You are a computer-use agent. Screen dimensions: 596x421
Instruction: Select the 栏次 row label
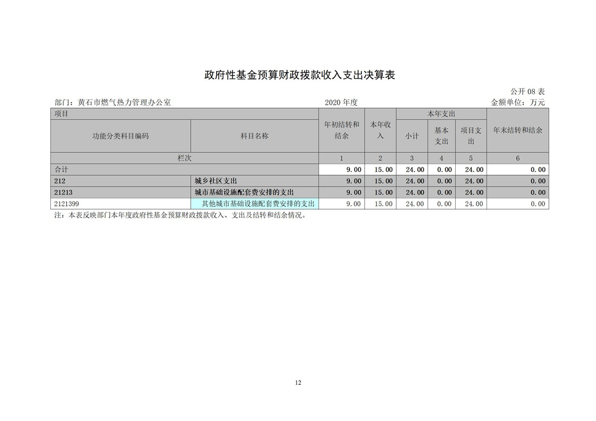[185, 158]
